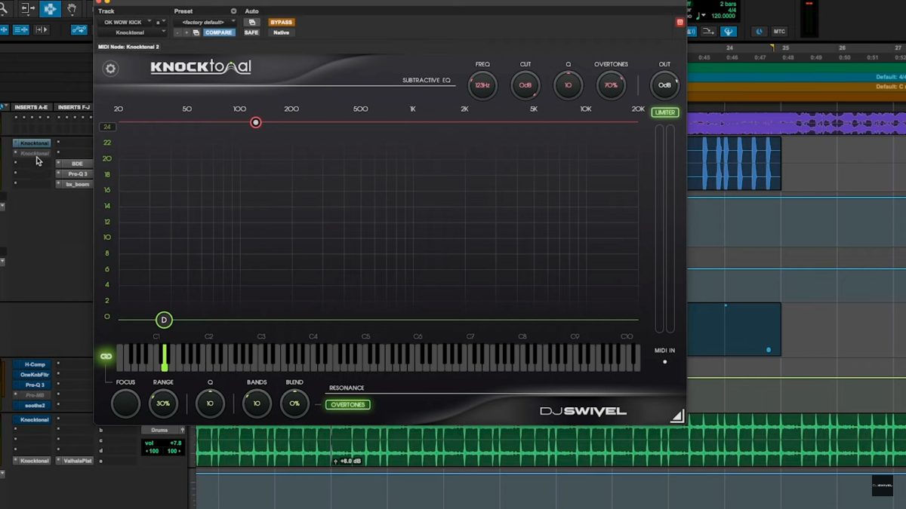Viewport: 906px width, 509px height.
Task: Toggle the OVERTONES resonance button
Action: pyautogui.click(x=348, y=405)
